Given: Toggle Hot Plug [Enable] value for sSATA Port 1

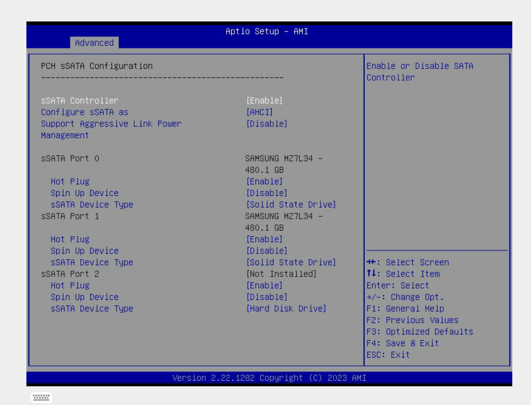Looking at the screenshot, I should (264, 239).
